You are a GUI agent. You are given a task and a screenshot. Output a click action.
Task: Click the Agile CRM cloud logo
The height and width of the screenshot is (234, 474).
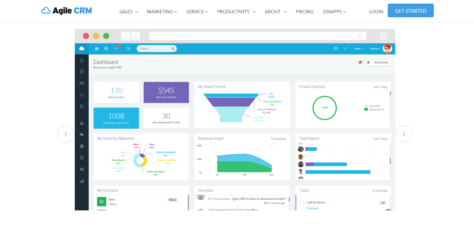pyautogui.click(x=67, y=11)
